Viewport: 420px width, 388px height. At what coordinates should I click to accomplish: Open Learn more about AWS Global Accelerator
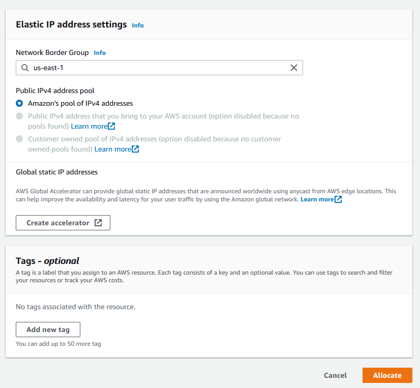click(x=317, y=199)
